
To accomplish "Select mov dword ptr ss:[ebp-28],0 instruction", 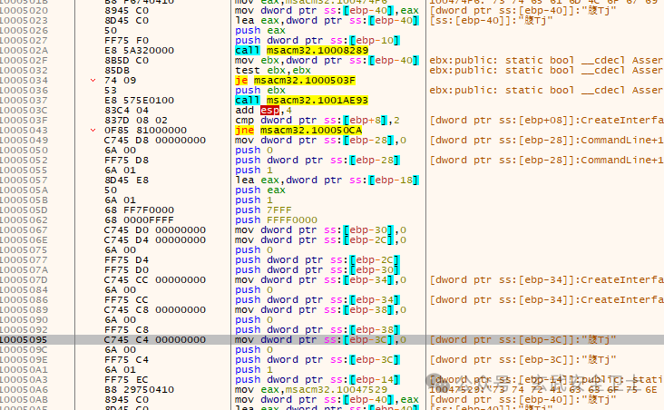I will (x=320, y=141).
